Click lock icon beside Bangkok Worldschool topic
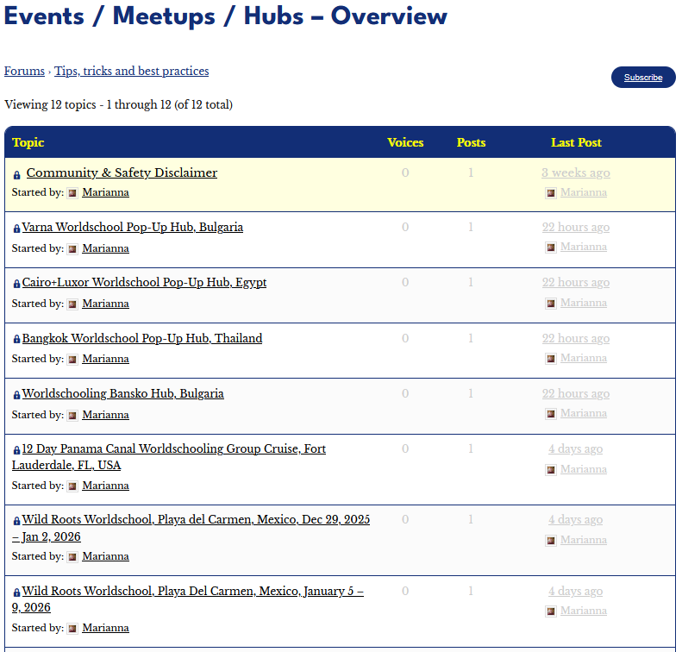Viewport: 682px width, 652px height. pos(16,339)
